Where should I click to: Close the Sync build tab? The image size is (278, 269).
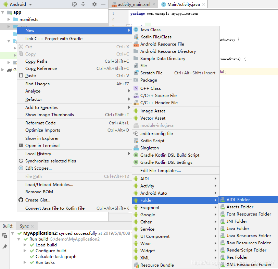pyautogui.click(x=32, y=226)
